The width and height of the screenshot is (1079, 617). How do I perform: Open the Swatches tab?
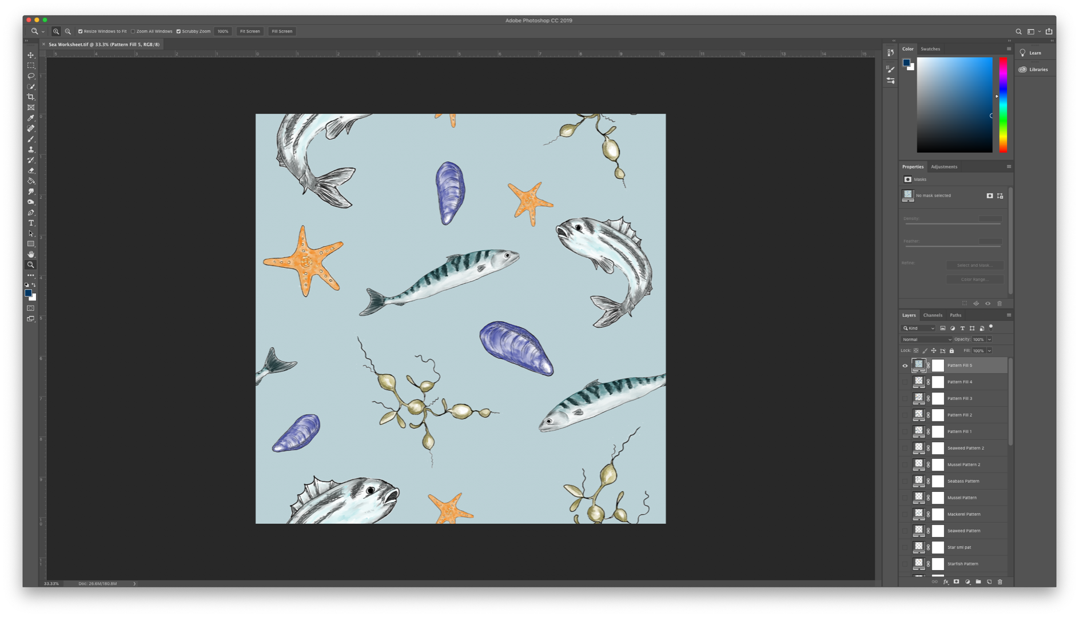click(930, 49)
